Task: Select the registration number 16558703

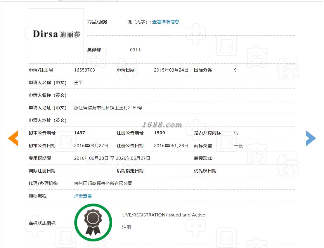Action: [x=84, y=70]
